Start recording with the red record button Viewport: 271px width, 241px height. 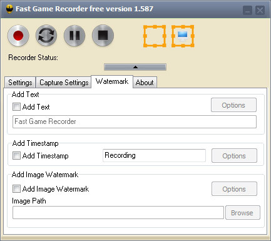[x=18, y=36]
